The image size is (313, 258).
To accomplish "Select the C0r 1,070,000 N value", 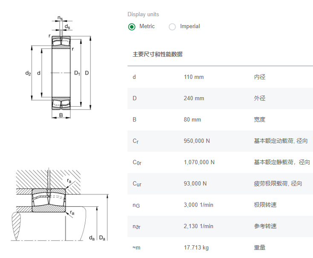I will coord(199,162).
